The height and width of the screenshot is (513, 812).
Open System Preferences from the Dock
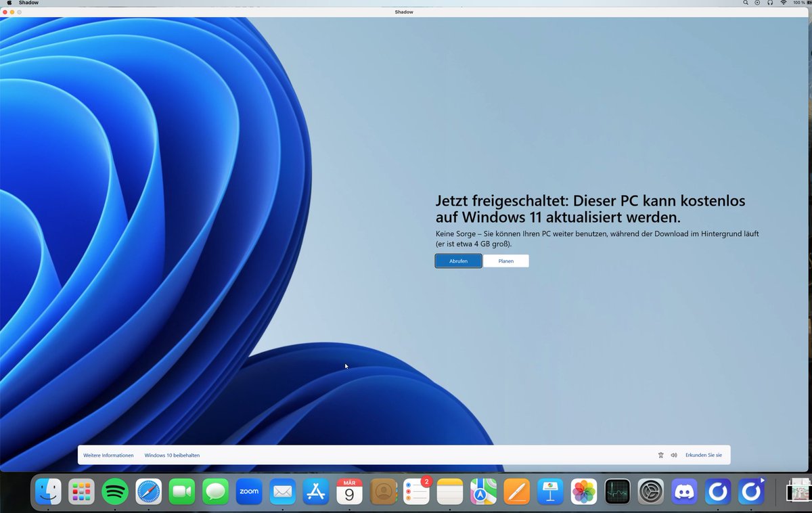point(651,491)
